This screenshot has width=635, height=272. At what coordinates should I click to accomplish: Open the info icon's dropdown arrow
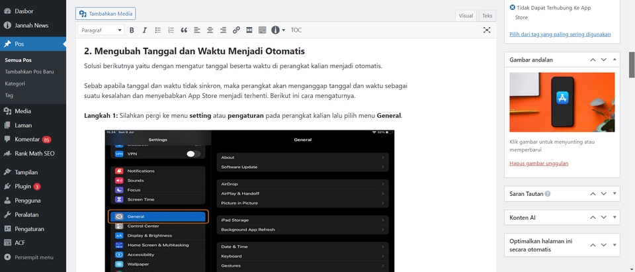coord(284,30)
